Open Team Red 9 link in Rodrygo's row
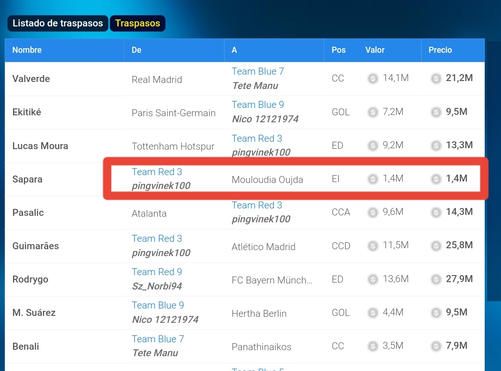This screenshot has width=501, height=371. [157, 272]
